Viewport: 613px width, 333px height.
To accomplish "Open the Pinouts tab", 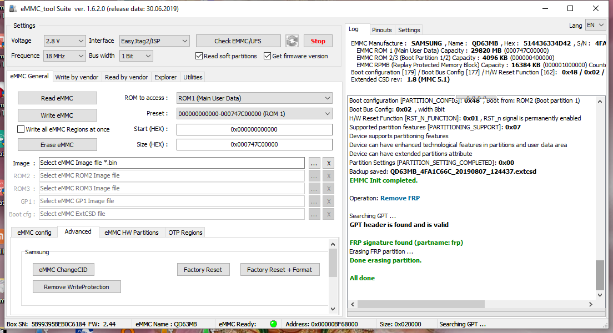I will pyautogui.click(x=381, y=30).
